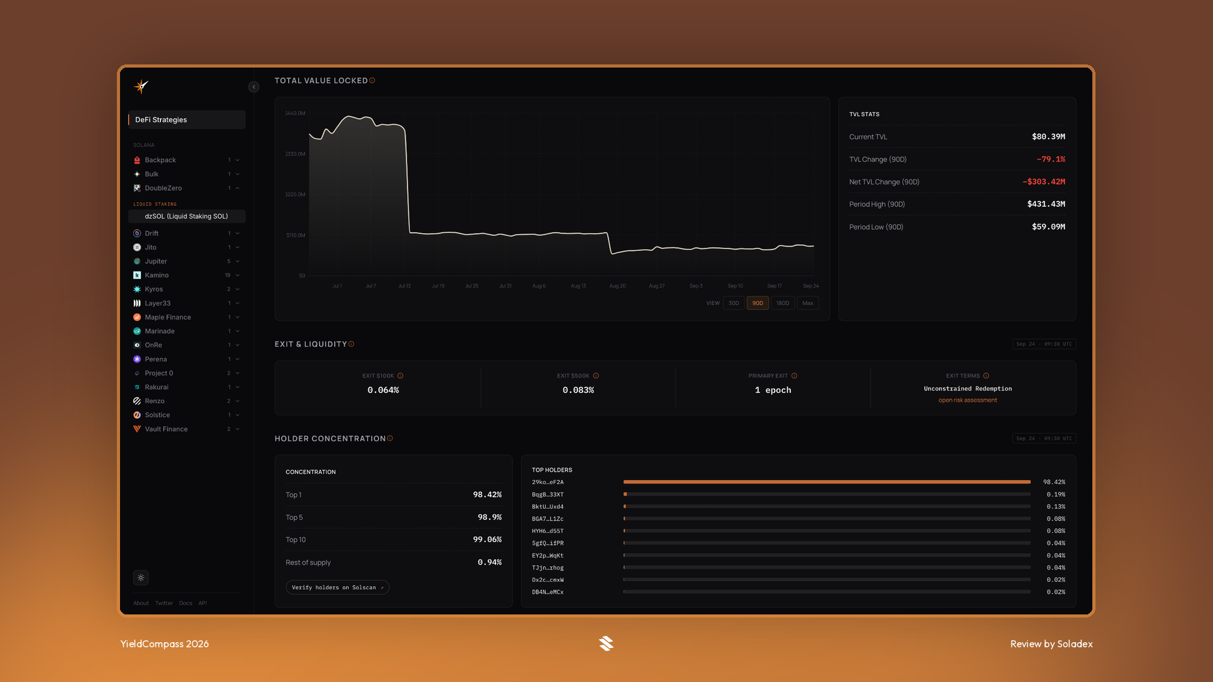Open the API footer link
The height and width of the screenshot is (682, 1213).
click(x=202, y=604)
